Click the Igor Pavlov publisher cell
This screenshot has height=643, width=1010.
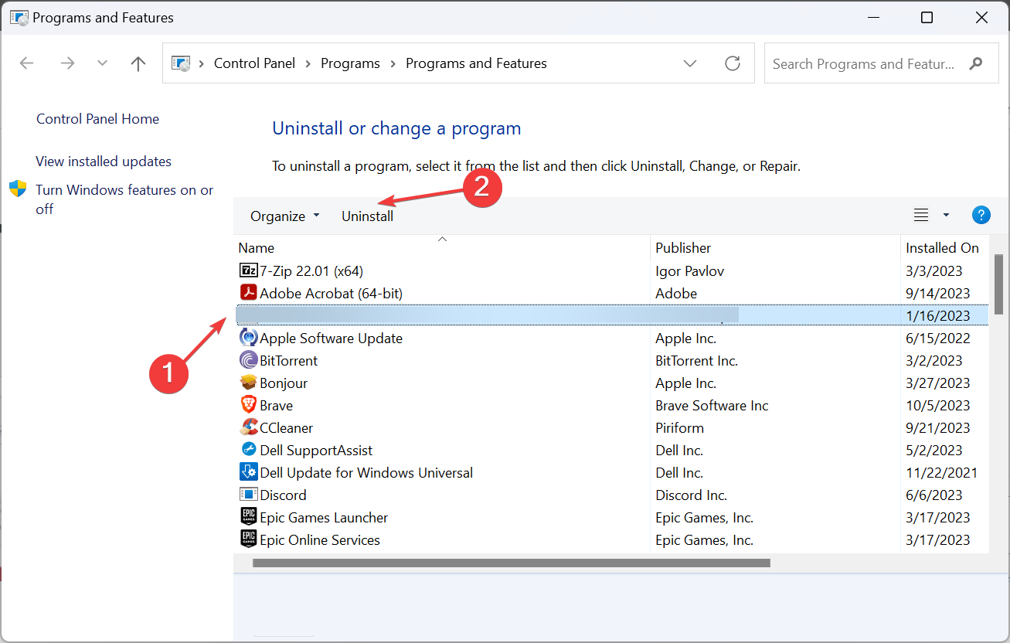pyautogui.click(x=689, y=270)
